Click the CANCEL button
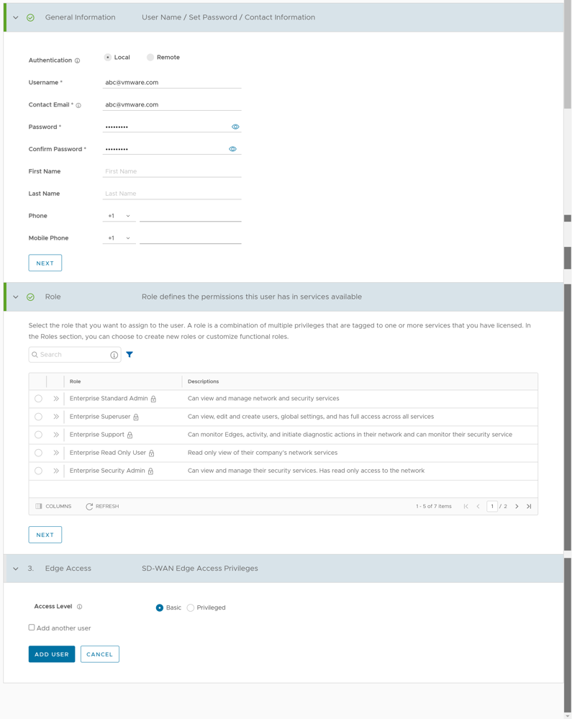572x719 pixels. pyautogui.click(x=99, y=654)
